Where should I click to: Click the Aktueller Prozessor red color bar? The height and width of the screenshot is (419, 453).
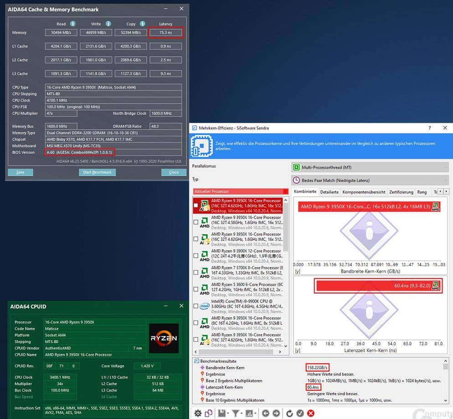[x=241, y=191]
